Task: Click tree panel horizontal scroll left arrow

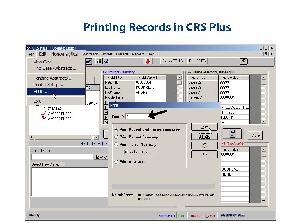Action: (x=32, y=137)
